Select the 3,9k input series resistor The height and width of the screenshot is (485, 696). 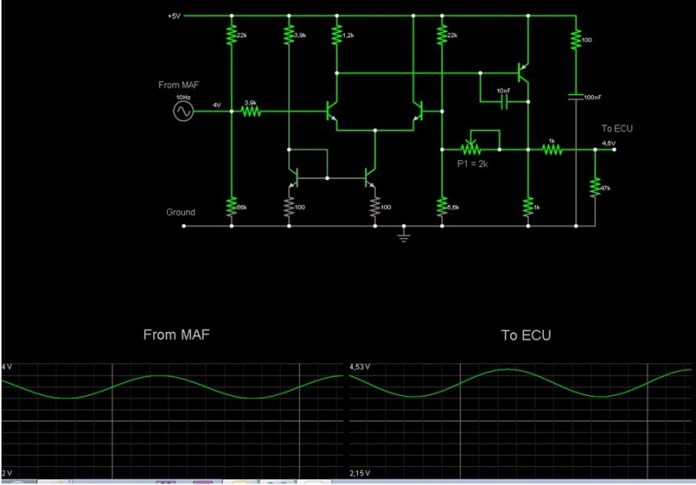click(x=251, y=111)
